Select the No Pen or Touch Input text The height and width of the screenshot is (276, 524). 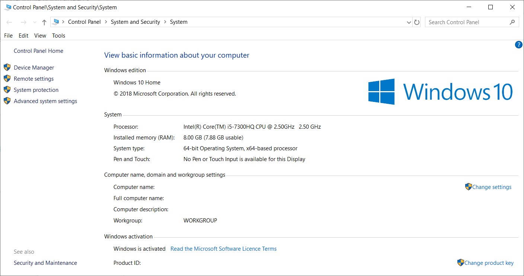pyautogui.click(x=244, y=159)
